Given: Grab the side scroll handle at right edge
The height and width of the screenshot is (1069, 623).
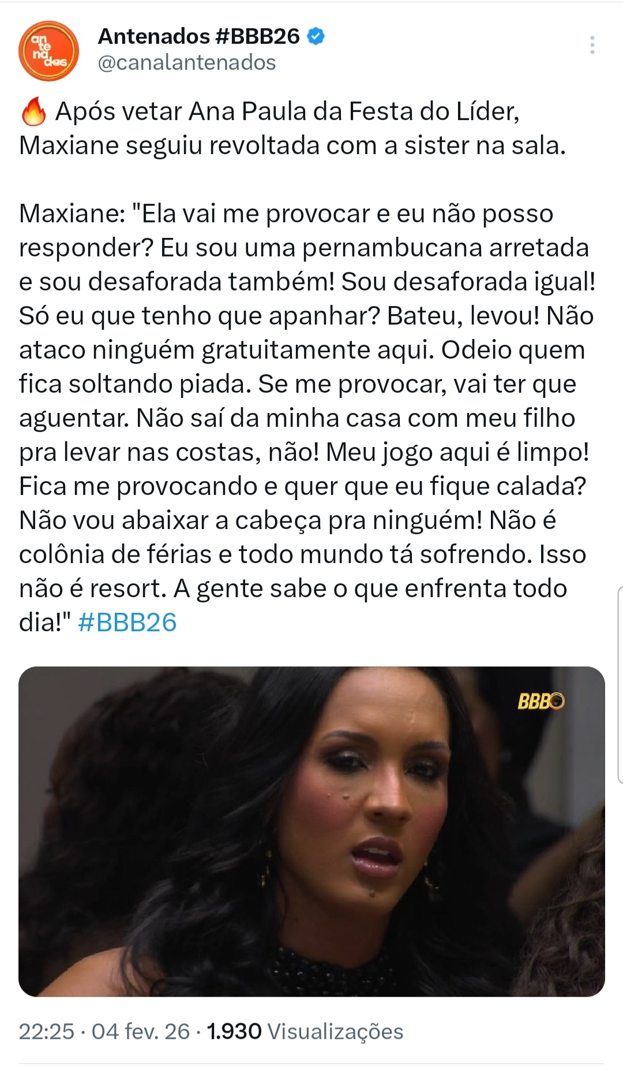Looking at the screenshot, I should tap(620, 685).
